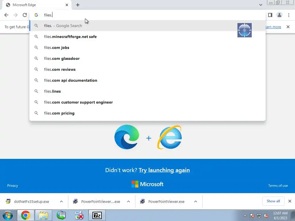Viewport: 295px width, 221px height.
Task: Expand the tab search chevron
Action: pos(260,5)
